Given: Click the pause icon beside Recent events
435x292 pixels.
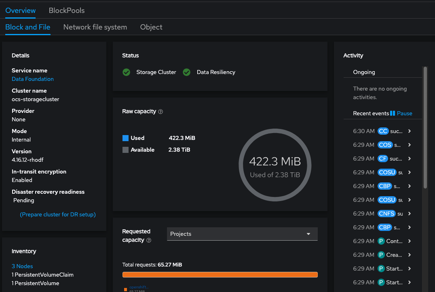Looking at the screenshot, I should click(x=393, y=113).
